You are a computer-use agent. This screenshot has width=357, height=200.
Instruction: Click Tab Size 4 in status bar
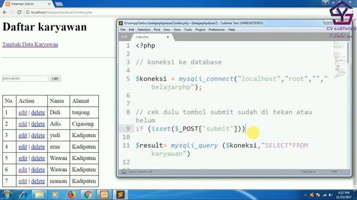click(308, 172)
